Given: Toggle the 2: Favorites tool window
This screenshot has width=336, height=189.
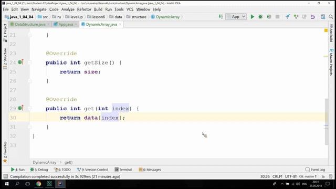Looking at the screenshot, I should tap(5, 152).
